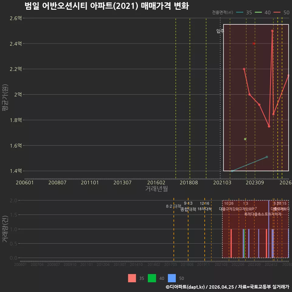The width and height of the screenshot is (292, 292).
Task: Click the 1.4억 y-axis label
Action: point(16,171)
